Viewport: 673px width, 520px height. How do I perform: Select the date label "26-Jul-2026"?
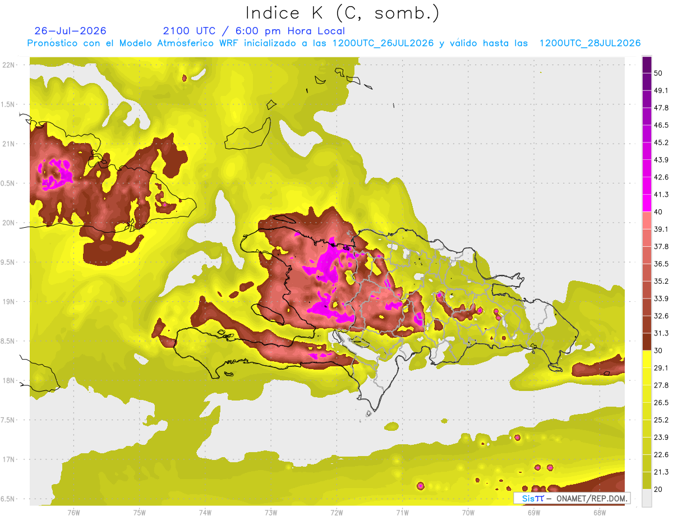(70, 31)
